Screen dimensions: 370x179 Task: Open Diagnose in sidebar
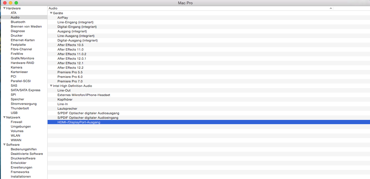pyautogui.click(x=18, y=31)
